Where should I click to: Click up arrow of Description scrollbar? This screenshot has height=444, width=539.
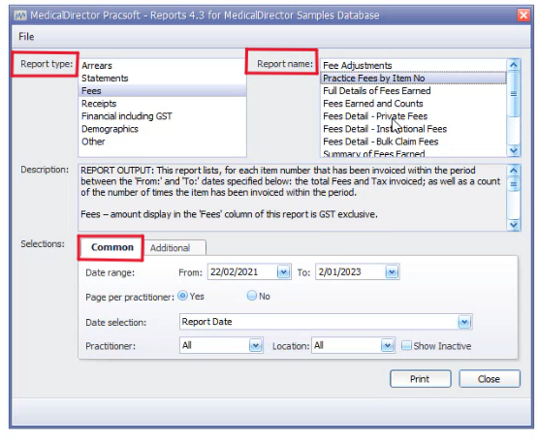(514, 170)
